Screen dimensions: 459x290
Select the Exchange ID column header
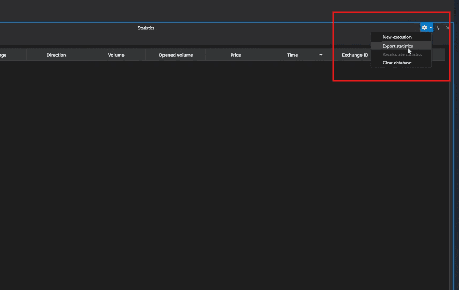click(x=355, y=55)
